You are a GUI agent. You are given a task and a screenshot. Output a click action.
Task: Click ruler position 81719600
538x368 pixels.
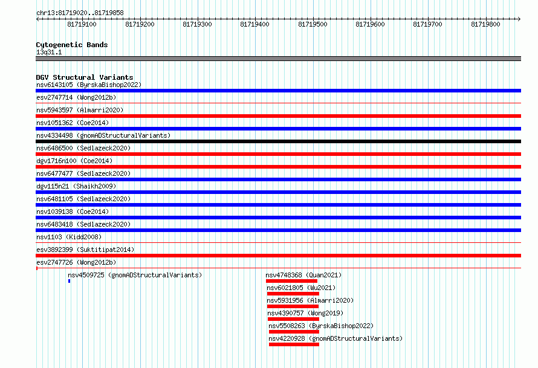(x=370, y=24)
